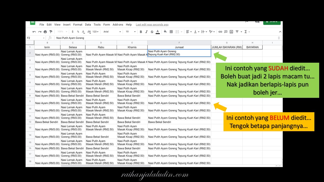Click the Isnin header cell

(47, 47)
